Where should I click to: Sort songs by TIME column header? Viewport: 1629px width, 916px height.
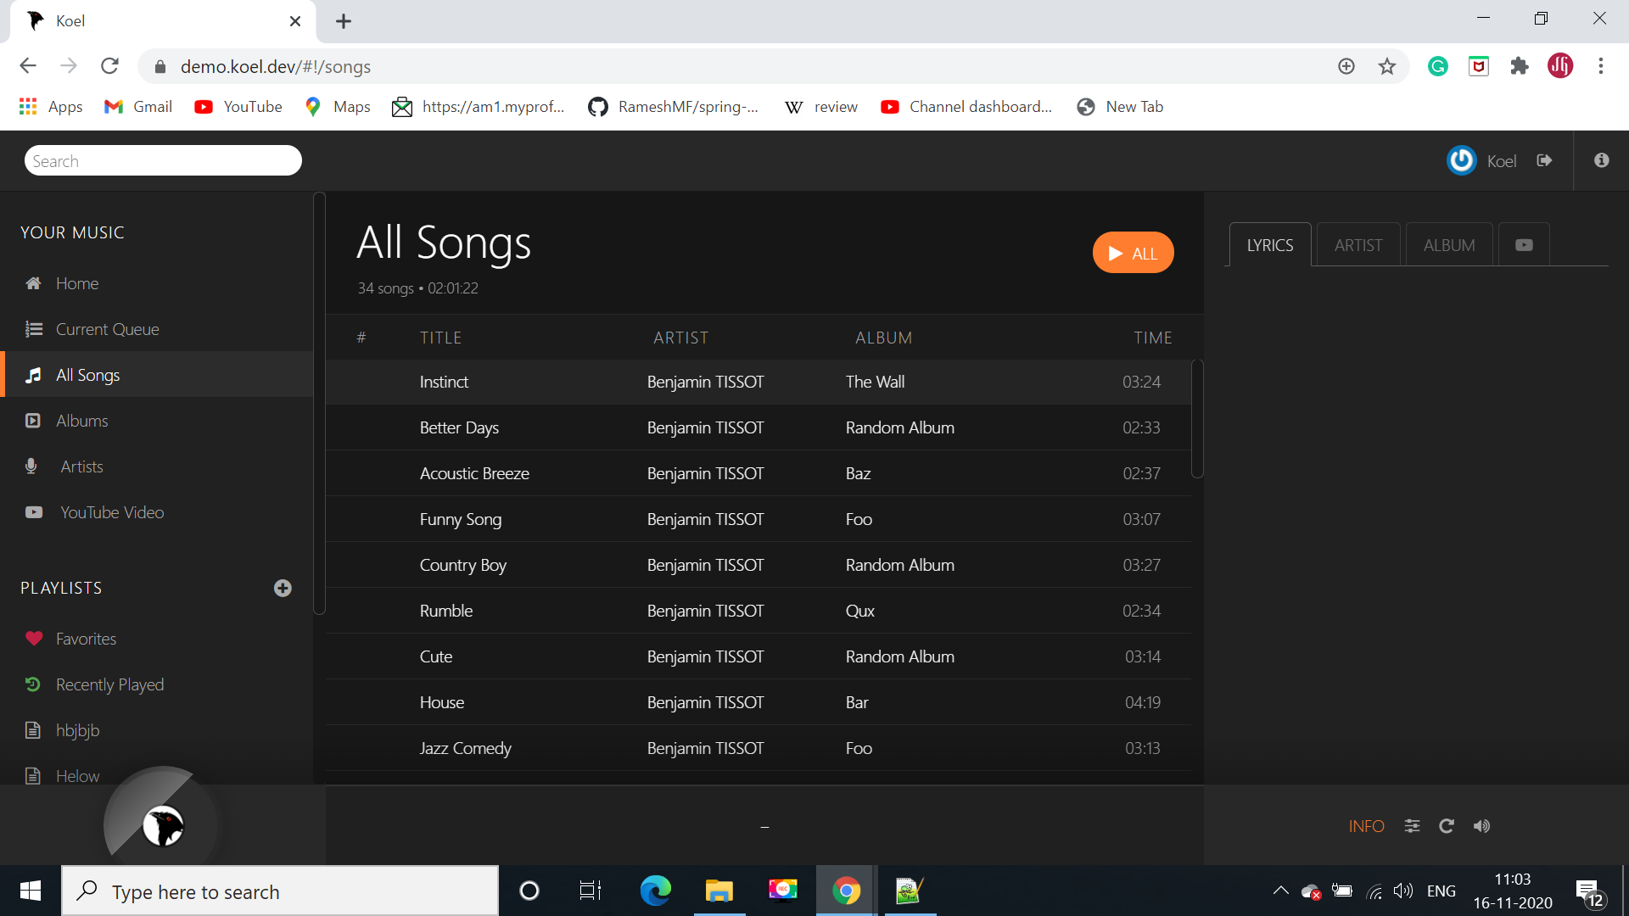point(1152,338)
